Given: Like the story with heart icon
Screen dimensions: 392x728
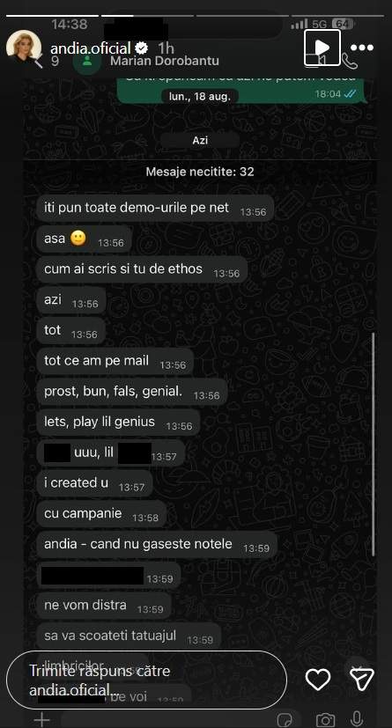Looking at the screenshot, I should pyautogui.click(x=318, y=680).
